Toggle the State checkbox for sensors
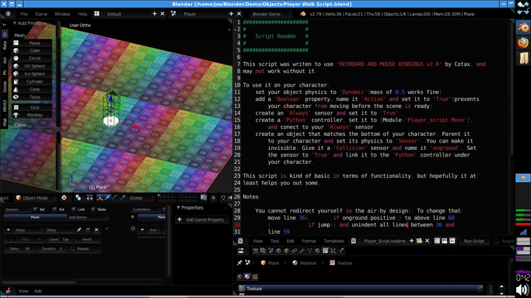Viewport: 531px width, 298px height. click(x=93, y=209)
